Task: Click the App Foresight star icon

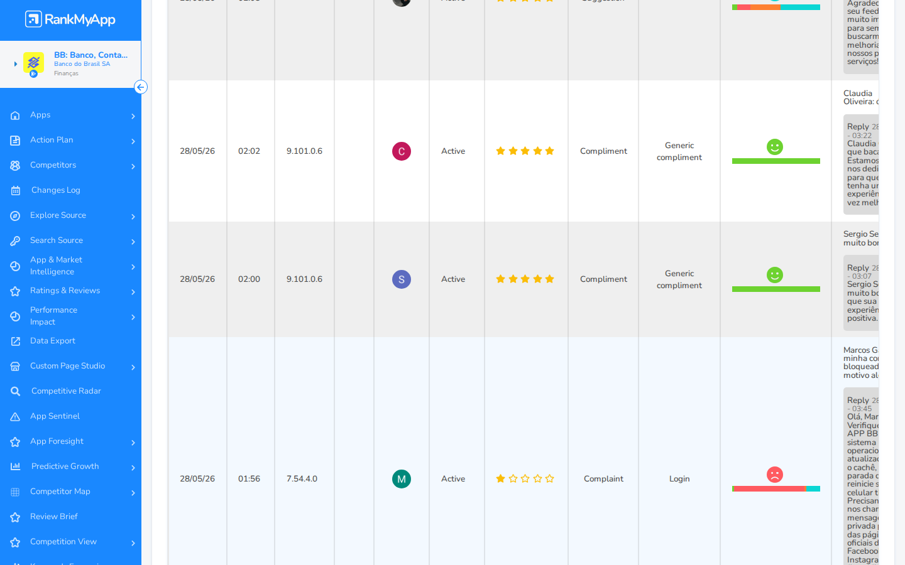Action: click(15, 442)
